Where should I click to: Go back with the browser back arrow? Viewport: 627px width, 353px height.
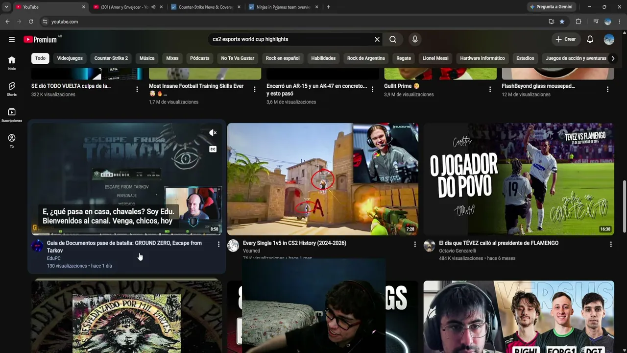pyautogui.click(x=7, y=22)
